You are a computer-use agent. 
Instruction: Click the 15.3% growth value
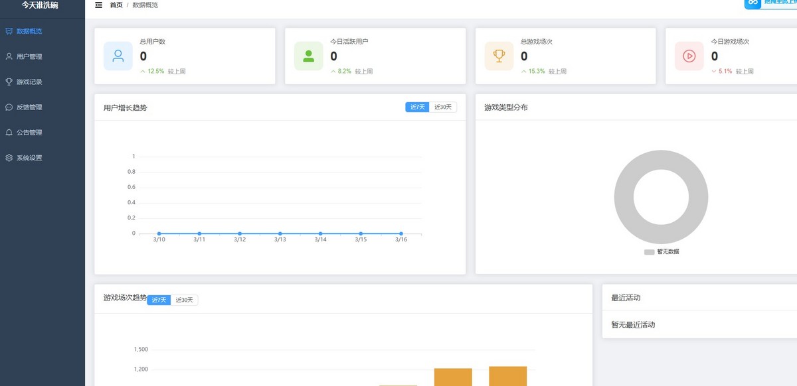pyautogui.click(x=537, y=72)
